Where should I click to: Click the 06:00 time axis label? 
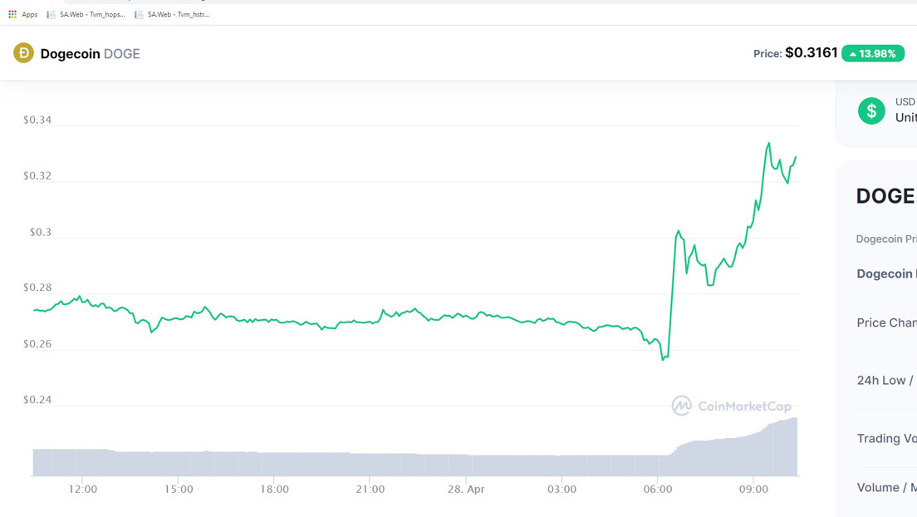coord(657,490)
